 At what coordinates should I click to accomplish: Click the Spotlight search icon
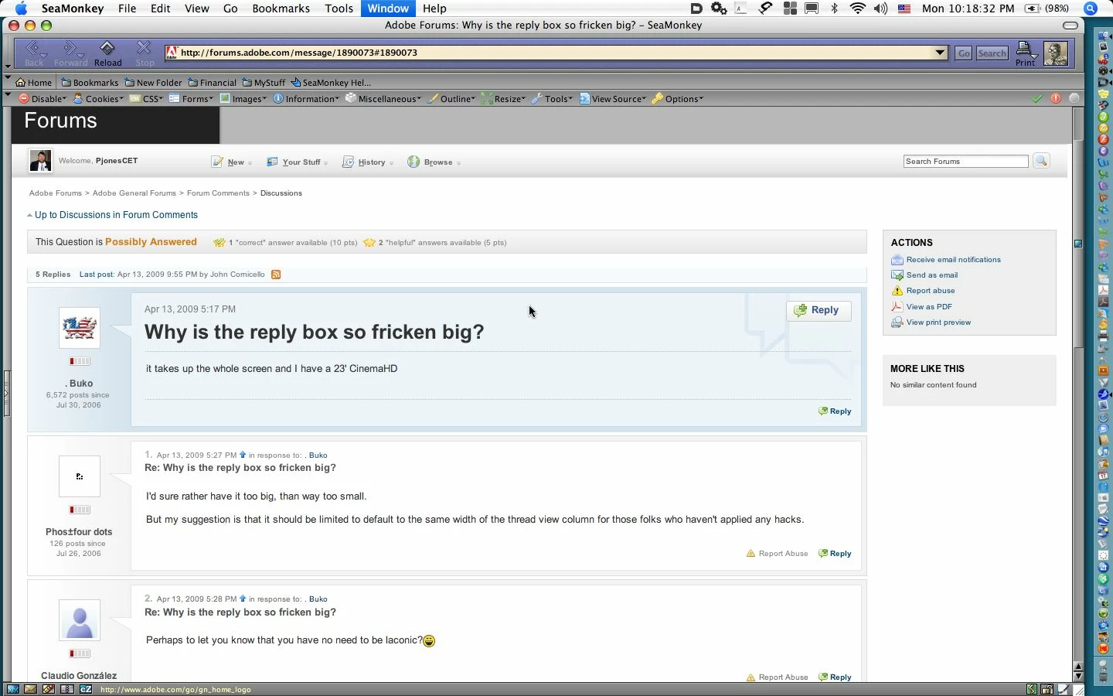[x=1091, y=9]
